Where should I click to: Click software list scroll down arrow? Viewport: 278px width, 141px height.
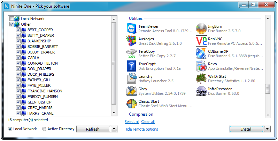coord(268,115)
